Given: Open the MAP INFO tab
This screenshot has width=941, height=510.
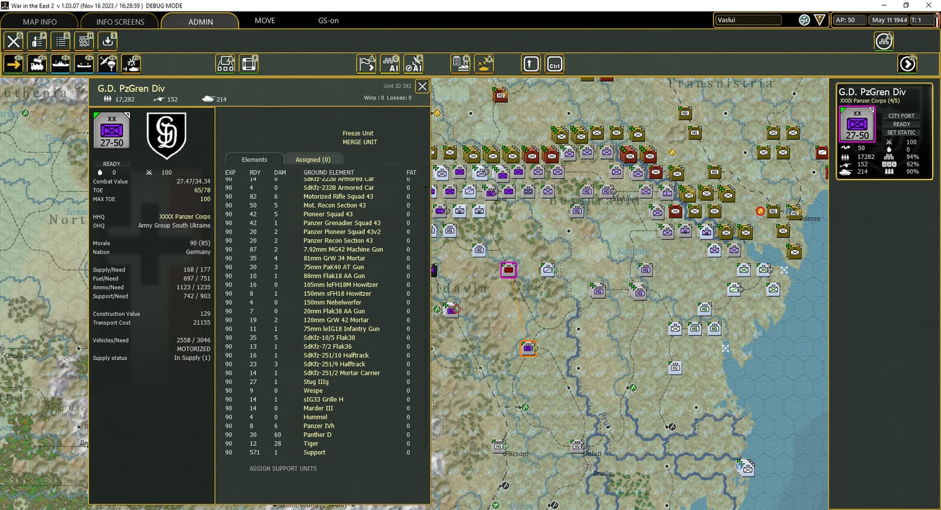Looking at the screenshot, I should coord(40,22).
